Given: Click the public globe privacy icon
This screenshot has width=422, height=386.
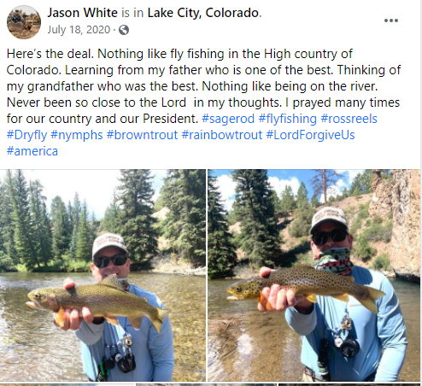Looking at the screenshot, I should point(124,30).
